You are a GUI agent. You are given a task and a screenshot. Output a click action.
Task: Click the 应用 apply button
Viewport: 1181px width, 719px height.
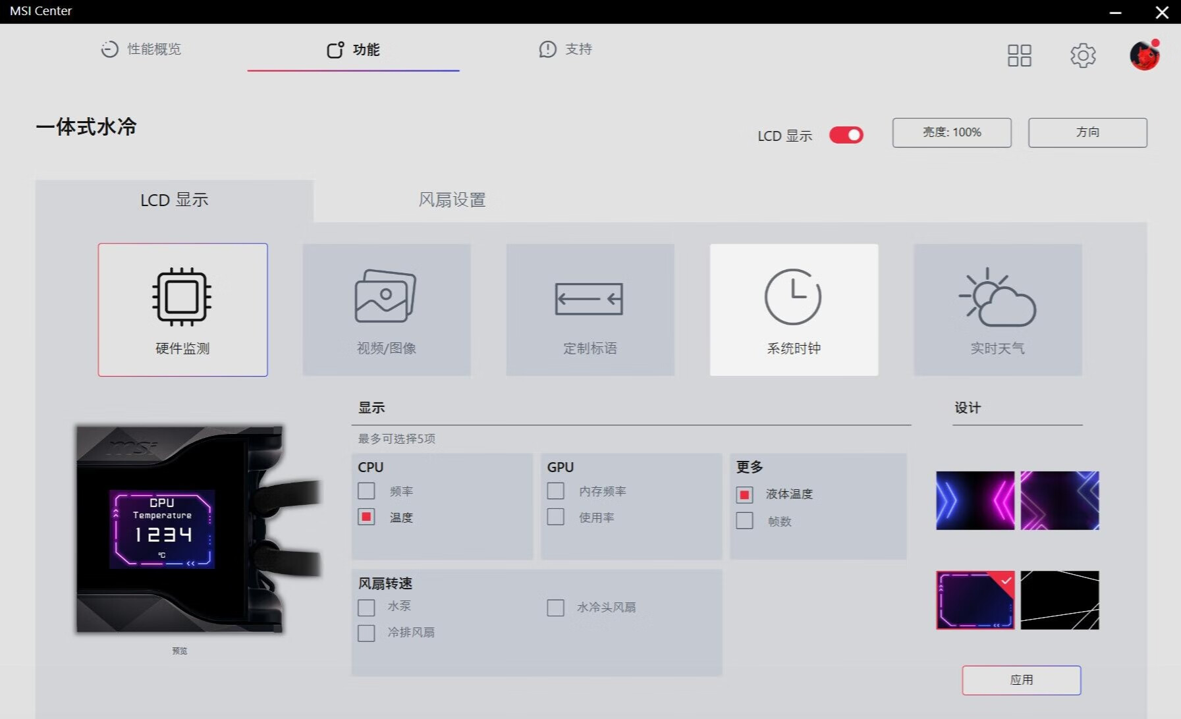(1021, 680)
